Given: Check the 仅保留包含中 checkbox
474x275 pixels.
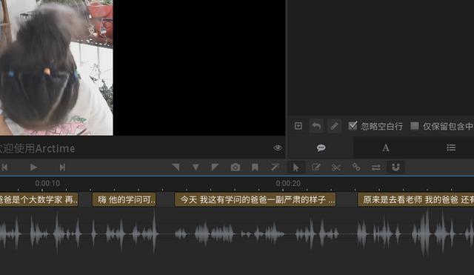Looking at the screenshot, I should (415, 125).
